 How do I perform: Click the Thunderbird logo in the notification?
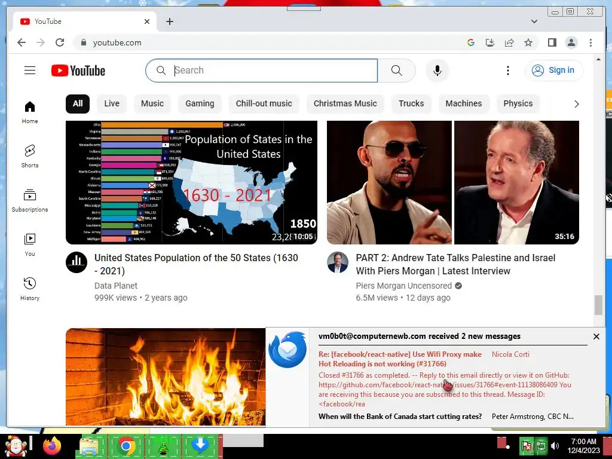point(287,350)
